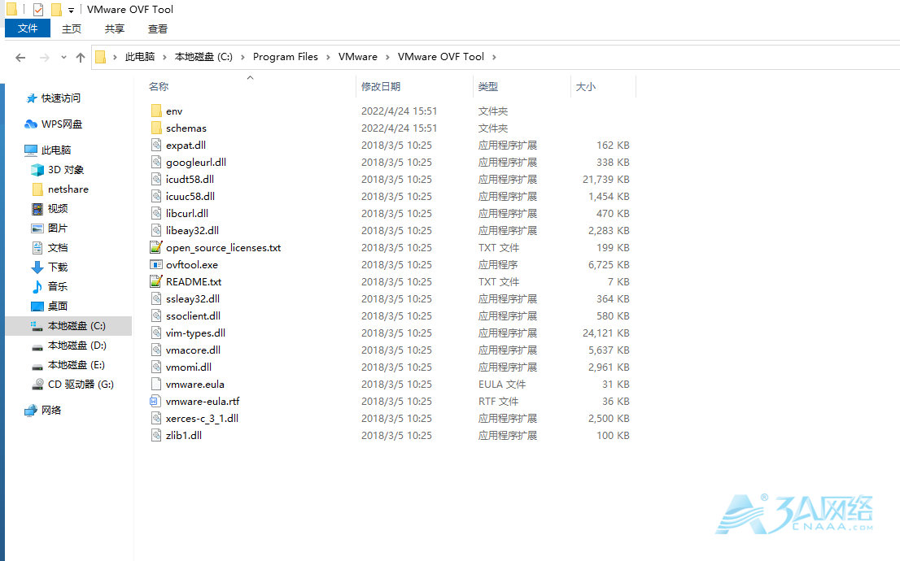Expand chevron after 本地磁盘 (C:) in address bar
The image size is (900, 561).
242,57
